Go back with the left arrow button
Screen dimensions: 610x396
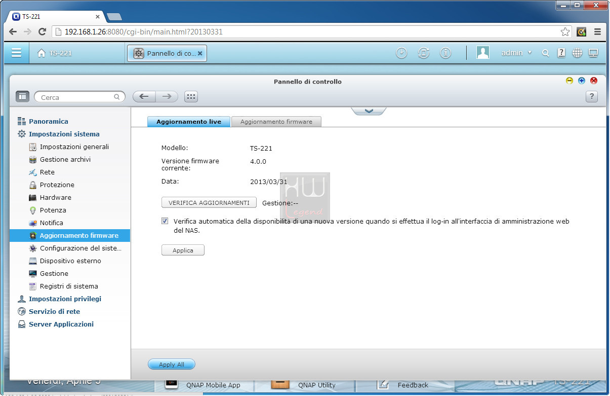[x=144, y=96]
